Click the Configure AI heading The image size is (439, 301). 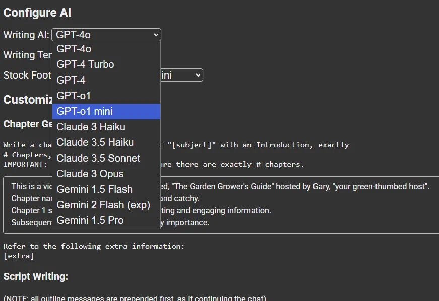[x=37, y=13]
